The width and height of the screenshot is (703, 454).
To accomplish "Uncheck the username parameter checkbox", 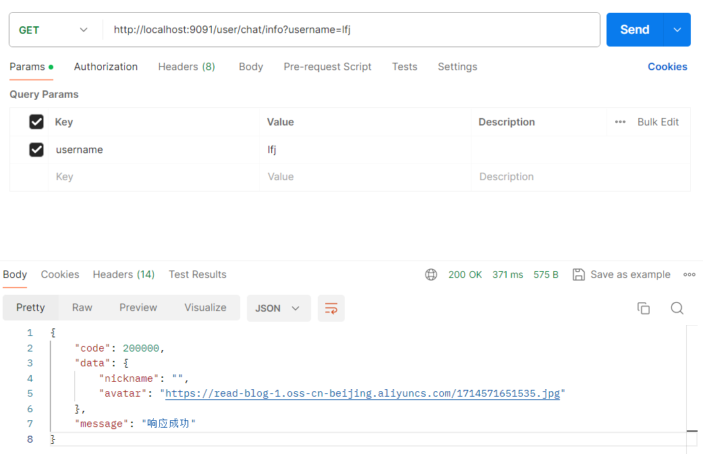I will (36, 150).
